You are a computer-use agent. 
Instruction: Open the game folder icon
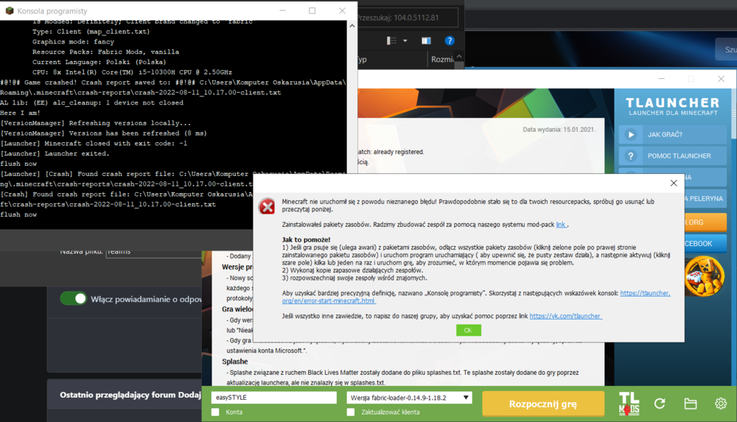[691, 404]
